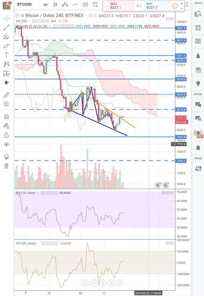
Task: Open the ideas lightbulb icon
Action: pos(198,83)
